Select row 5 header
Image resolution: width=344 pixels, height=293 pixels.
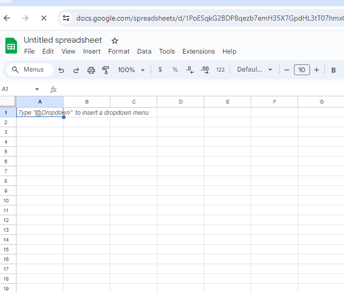click(8, 151)
